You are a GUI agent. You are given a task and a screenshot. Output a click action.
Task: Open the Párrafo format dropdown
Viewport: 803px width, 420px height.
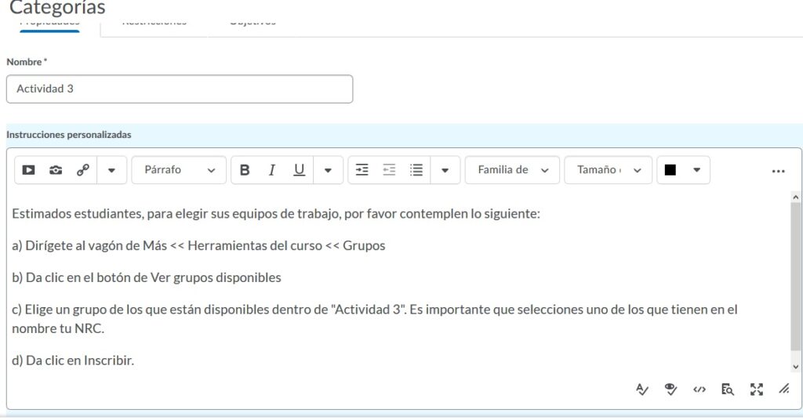pos(179,170)
